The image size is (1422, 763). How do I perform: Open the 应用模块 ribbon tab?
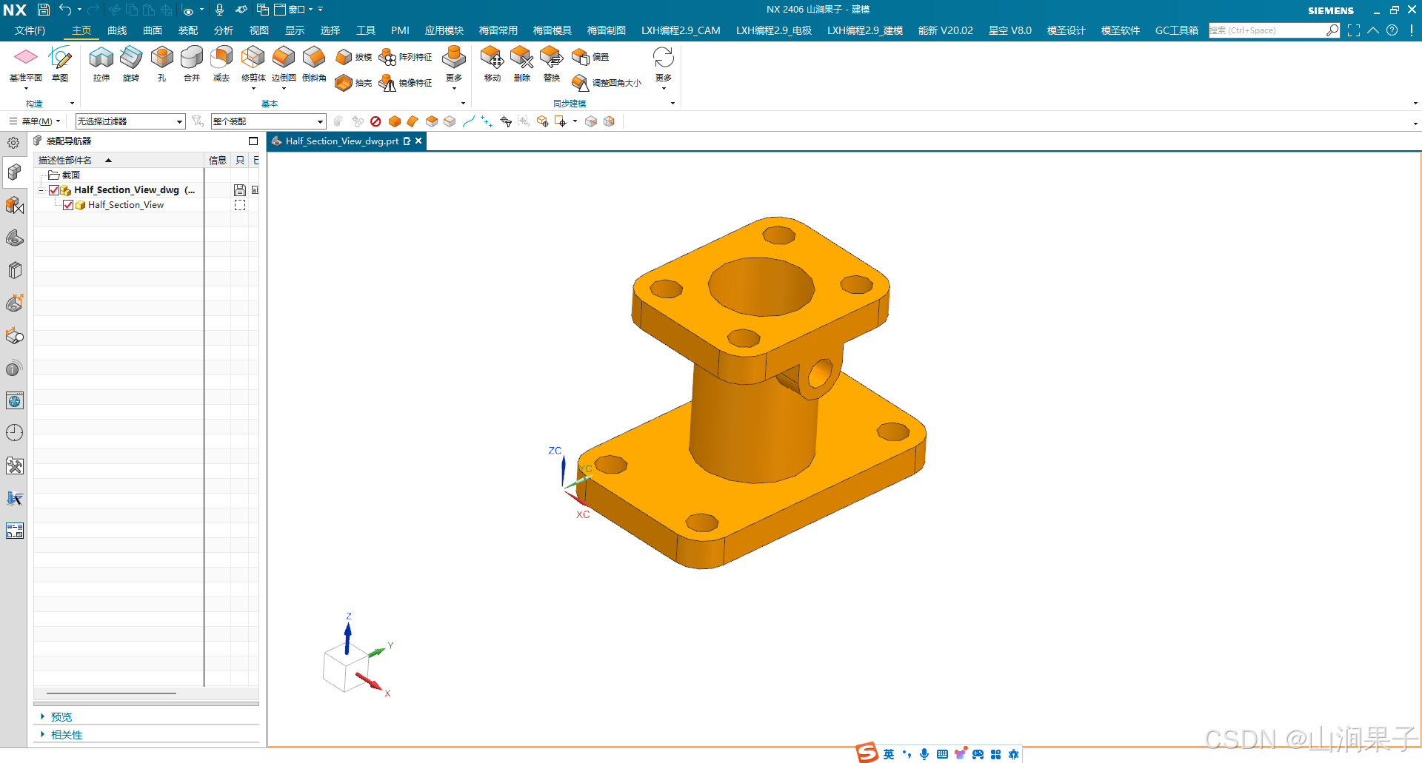coord(444,30)
